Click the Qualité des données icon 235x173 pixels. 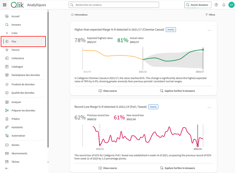coord(7,93)
